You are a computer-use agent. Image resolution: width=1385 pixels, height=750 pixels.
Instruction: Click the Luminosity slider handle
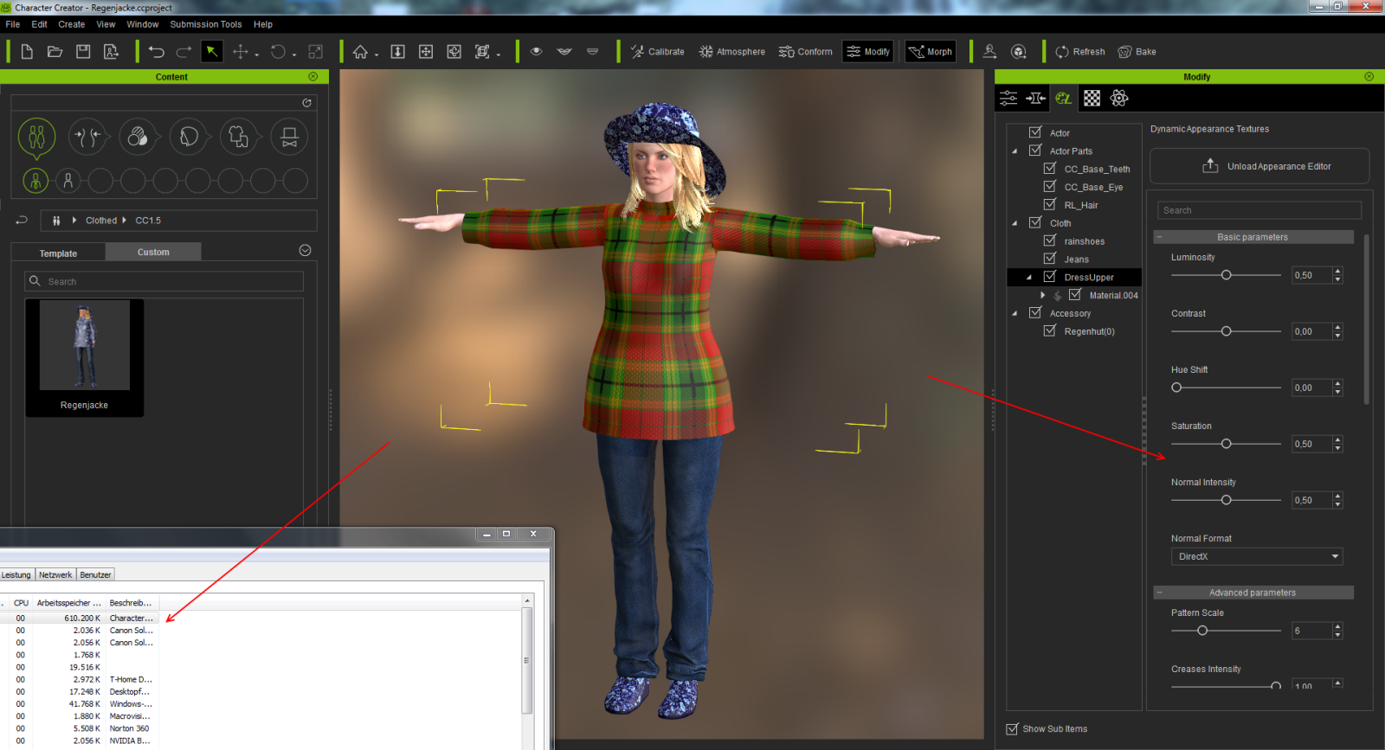click(1226, 275)
